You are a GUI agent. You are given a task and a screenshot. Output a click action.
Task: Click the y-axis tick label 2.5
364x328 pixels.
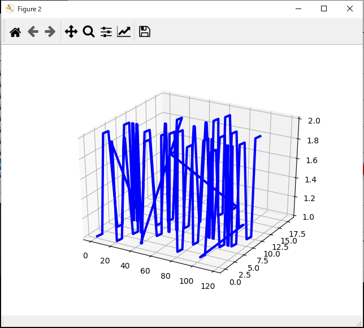(x=245, y=275)
